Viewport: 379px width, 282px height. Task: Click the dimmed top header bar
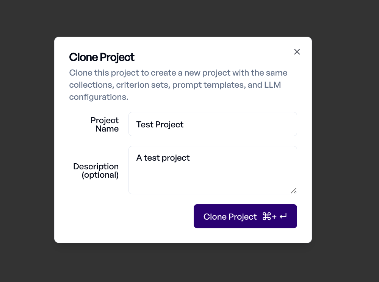click(x=189, y=15)
